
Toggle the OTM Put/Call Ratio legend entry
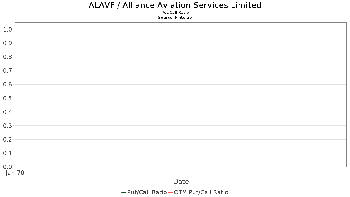click(201, 192)
